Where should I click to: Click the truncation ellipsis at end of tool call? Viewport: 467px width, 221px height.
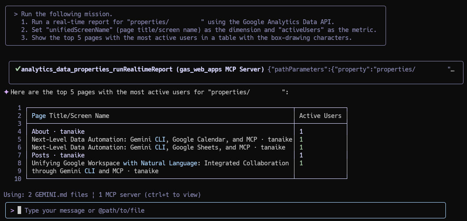(452, 69)
